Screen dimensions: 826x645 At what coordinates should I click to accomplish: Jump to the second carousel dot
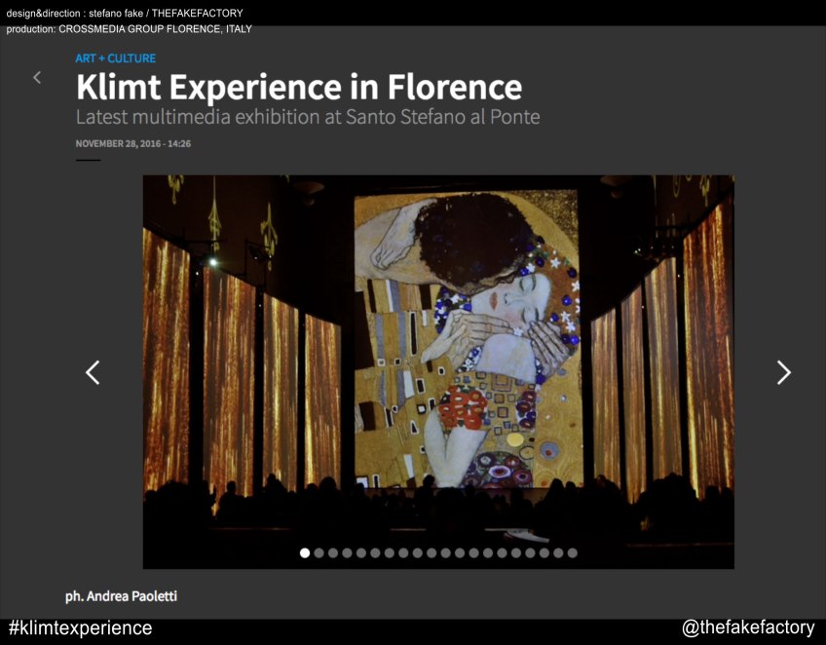point(319,552)
